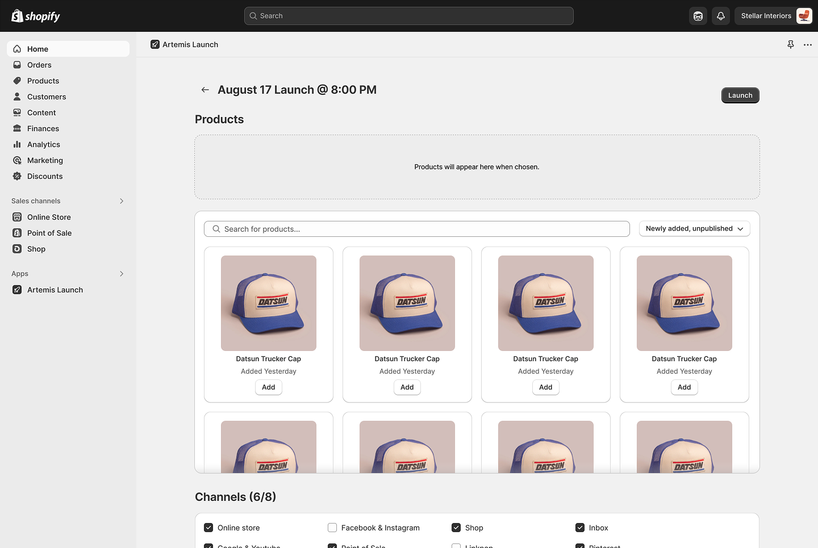This screenshot has height=548, width=818.
Task: Click inside the Search for products field
Action: pyautogui.click(x=416, y=228)
